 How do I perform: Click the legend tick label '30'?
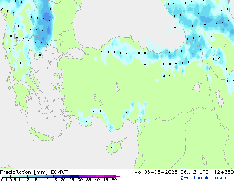(80, 180)
